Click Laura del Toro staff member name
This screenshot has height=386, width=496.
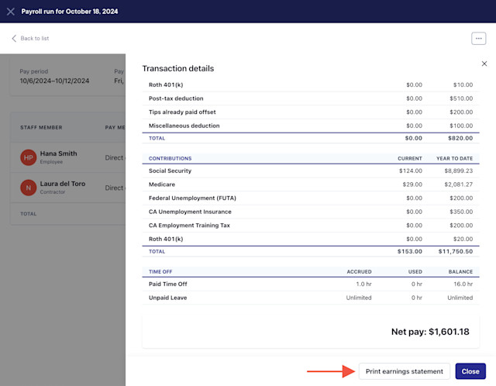point(62,184)
